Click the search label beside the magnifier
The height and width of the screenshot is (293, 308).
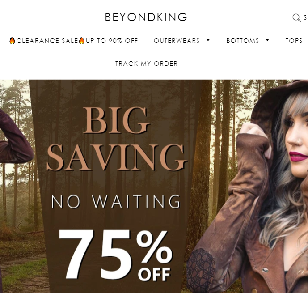[306, 18]
